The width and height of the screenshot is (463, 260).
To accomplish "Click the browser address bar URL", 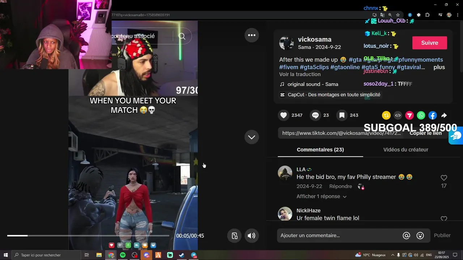I will 141,15.
